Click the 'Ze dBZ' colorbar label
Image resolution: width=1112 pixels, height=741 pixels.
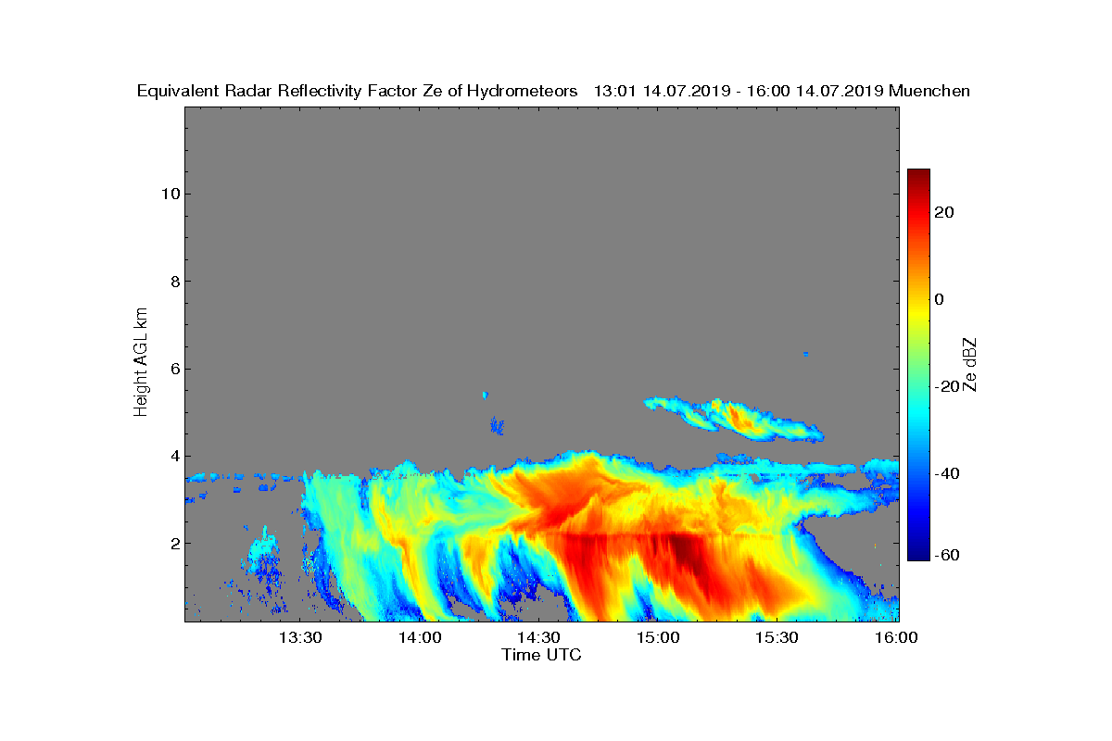(x=969, y=364)
